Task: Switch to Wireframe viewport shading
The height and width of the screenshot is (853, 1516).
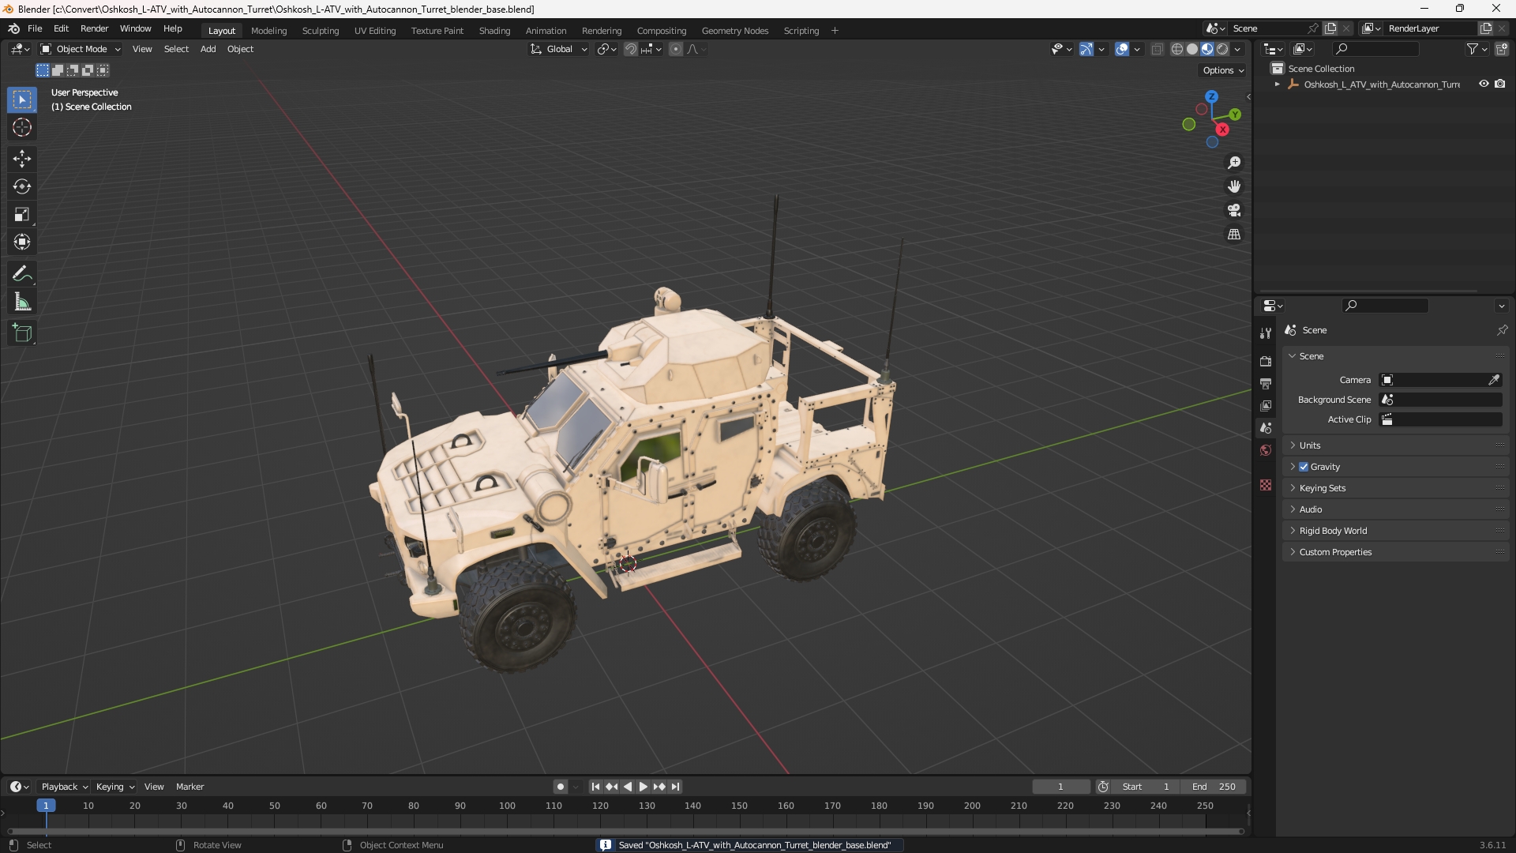Action: 1177,49
